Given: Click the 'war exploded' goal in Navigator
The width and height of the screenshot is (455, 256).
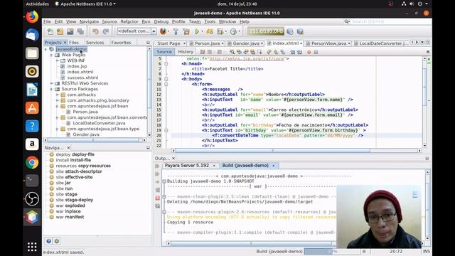Looking at the screenshot, I should 70,206.
